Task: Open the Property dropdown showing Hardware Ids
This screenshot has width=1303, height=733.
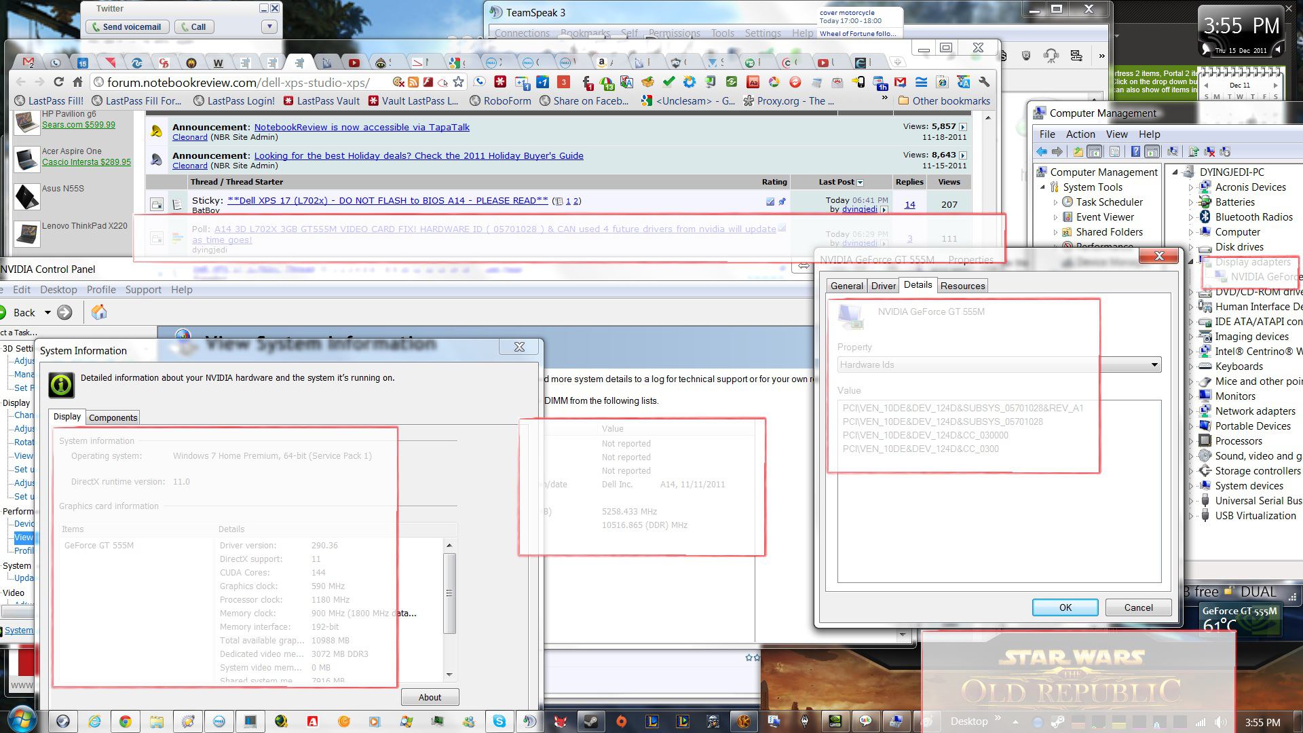Action: point(999,364)
